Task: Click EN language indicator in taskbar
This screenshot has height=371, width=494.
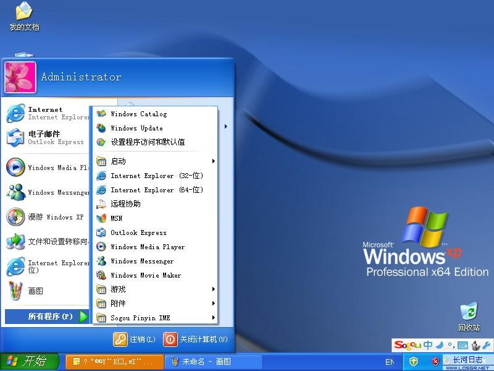Action: [x=390, y=362]
